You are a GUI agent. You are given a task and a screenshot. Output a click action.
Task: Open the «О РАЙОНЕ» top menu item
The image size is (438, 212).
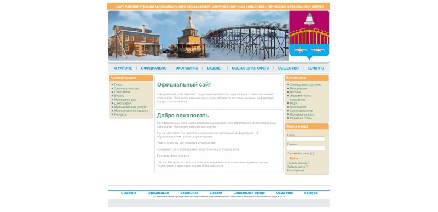123,68
